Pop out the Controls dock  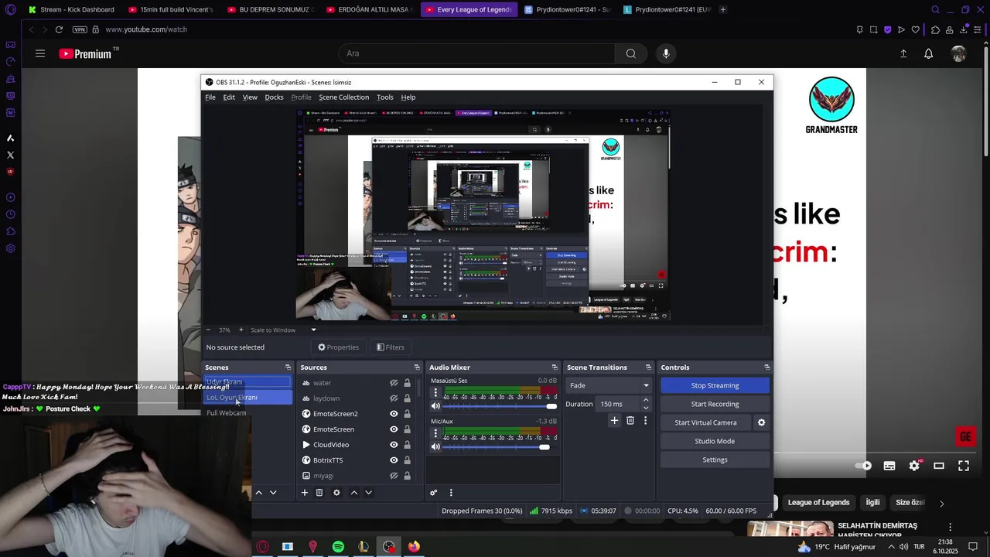766,367
